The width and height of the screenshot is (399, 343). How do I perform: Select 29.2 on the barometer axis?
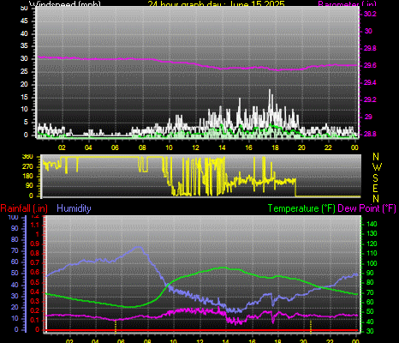click(x=370, y=99)
